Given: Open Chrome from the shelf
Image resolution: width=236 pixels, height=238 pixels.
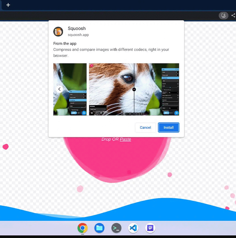Looking at the screenshot, I should point(83,228).
